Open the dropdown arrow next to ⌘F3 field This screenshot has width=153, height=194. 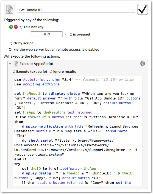[65, 34]
